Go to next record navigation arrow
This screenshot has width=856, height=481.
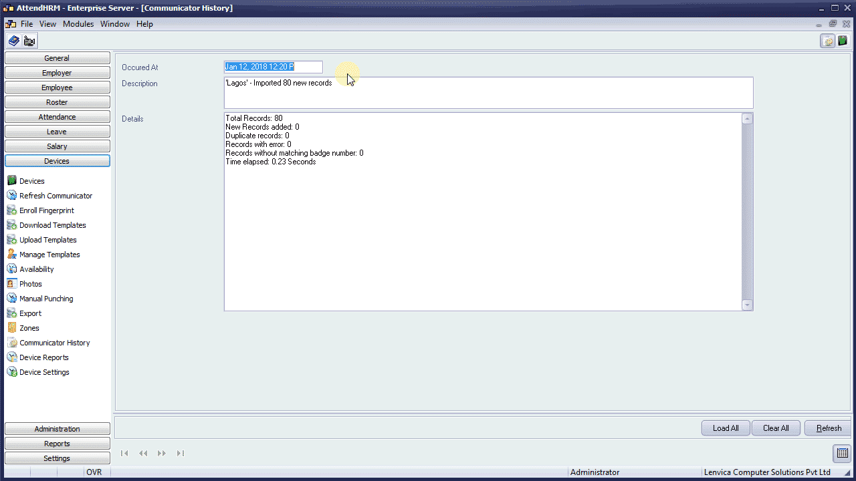coord(162,453)
